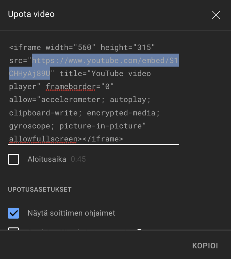Click the 0:45 start time field
This screenshot has width=231, height=259.
(x=78, y=159)
